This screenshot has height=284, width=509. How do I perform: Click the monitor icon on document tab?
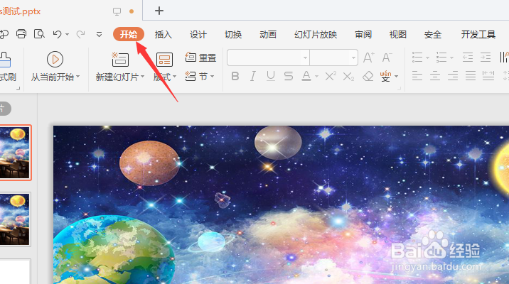[117, 11]
